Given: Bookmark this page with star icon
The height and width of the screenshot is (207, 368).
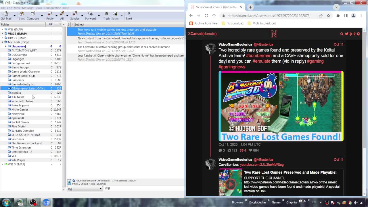Looking at the screenshot, I should click(328, 16).
